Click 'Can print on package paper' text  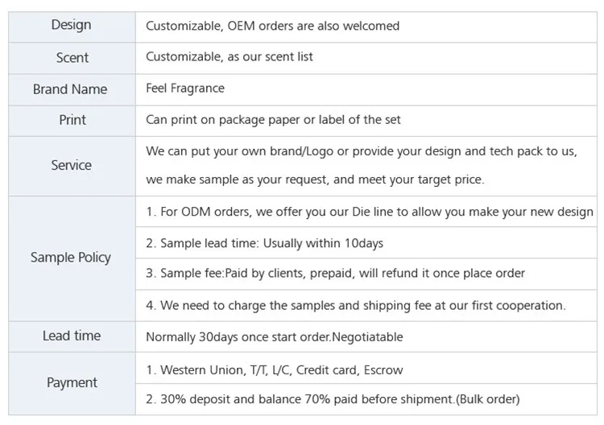[x=273, y=120]
